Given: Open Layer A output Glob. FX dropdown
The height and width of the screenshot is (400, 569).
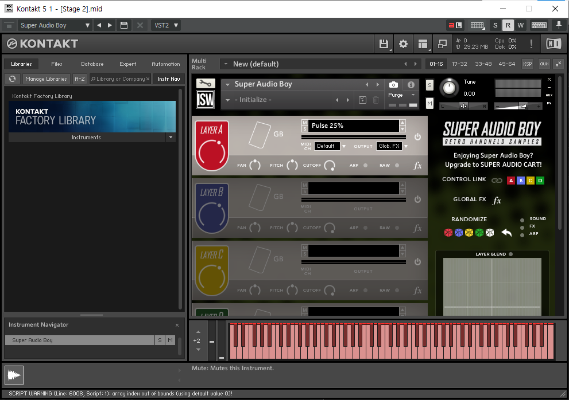Looking at the screenshot, I should tap(392, 146).
